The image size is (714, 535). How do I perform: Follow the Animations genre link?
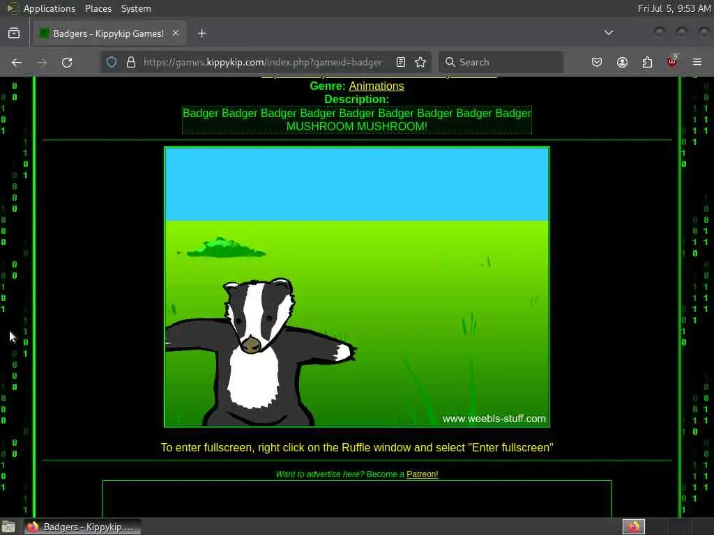click(x=376, y=86)
